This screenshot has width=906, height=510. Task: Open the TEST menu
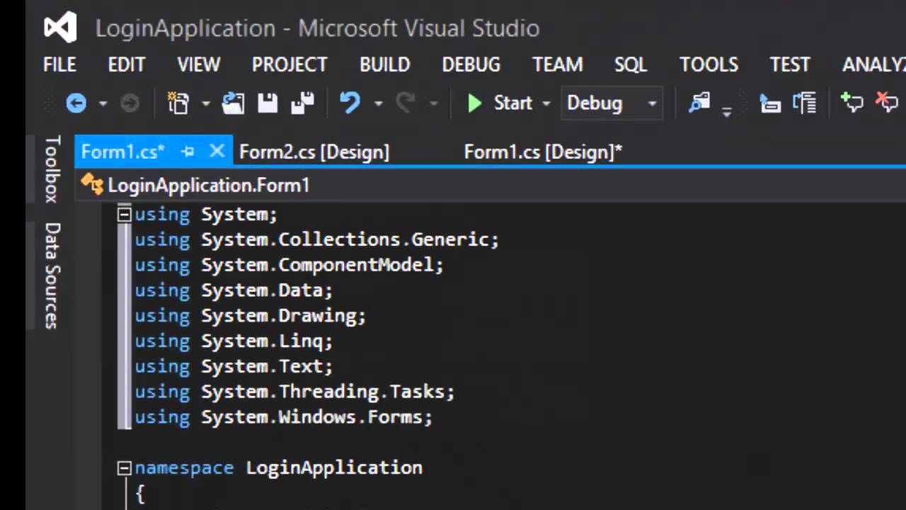click(x=790, y=64)
